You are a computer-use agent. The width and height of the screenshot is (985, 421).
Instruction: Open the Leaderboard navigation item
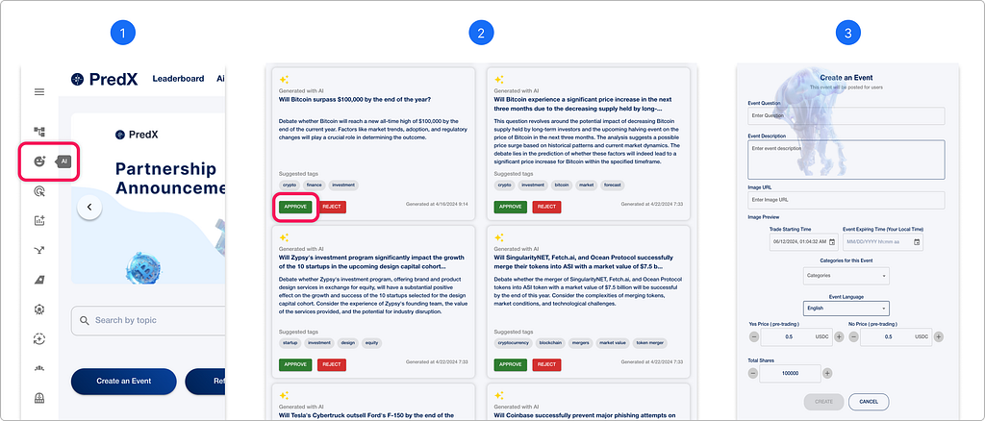tap(178, 79)
